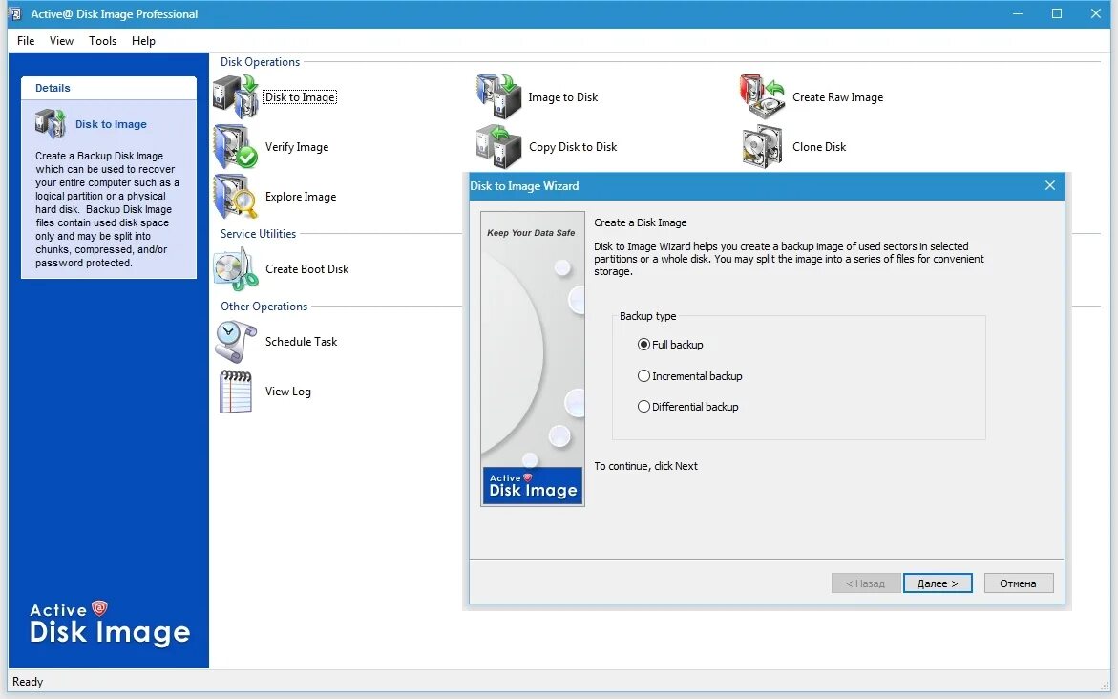Screen dimensions: 1118x699
Task: Click the Schedule Task clock icon
Action: pos(235,342)
